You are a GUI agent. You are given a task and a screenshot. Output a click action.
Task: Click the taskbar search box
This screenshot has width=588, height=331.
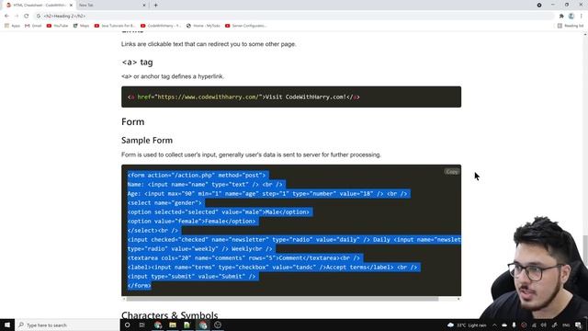pos(67,325)
